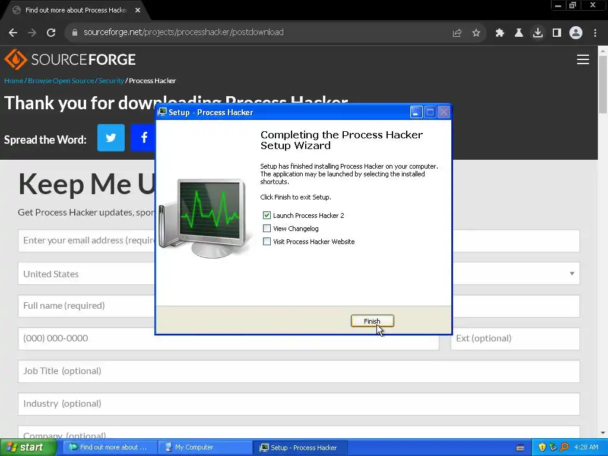Click the Setup window title bar icon
Viewport: 608px width, 456px height.
click(x=162, y=112)
